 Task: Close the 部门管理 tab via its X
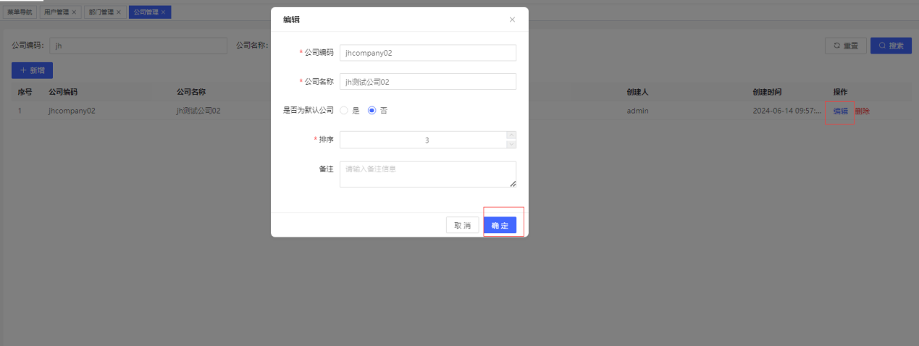[119, 12]
